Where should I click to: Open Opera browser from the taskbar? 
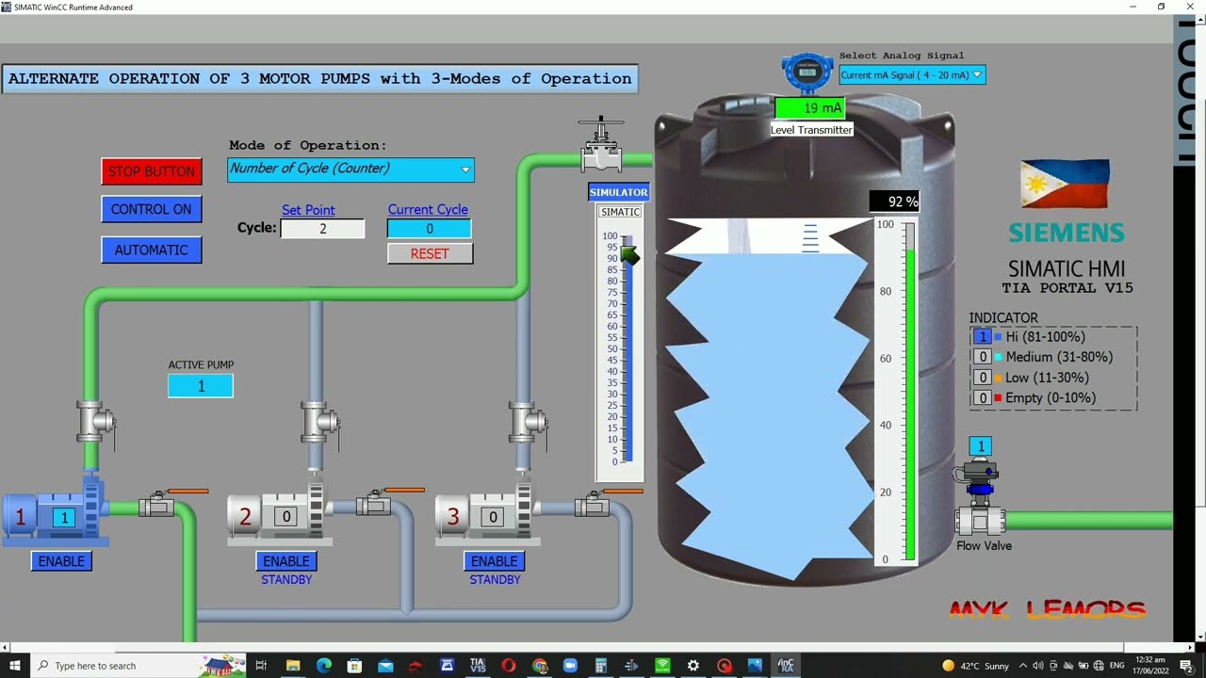tap(509, 666)
